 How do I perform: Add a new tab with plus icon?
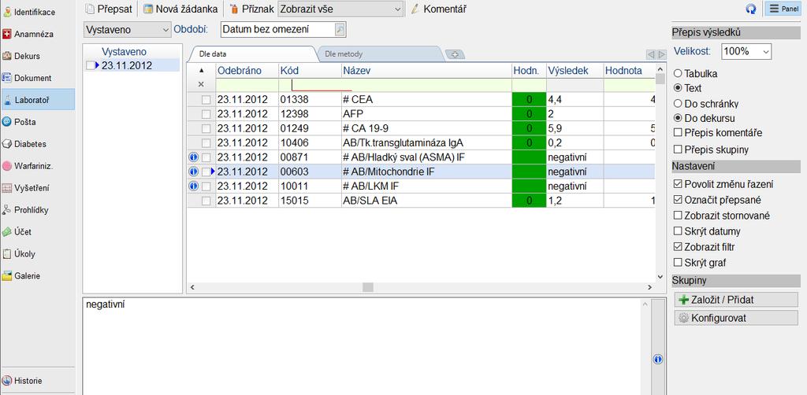(x=455, y=54)
